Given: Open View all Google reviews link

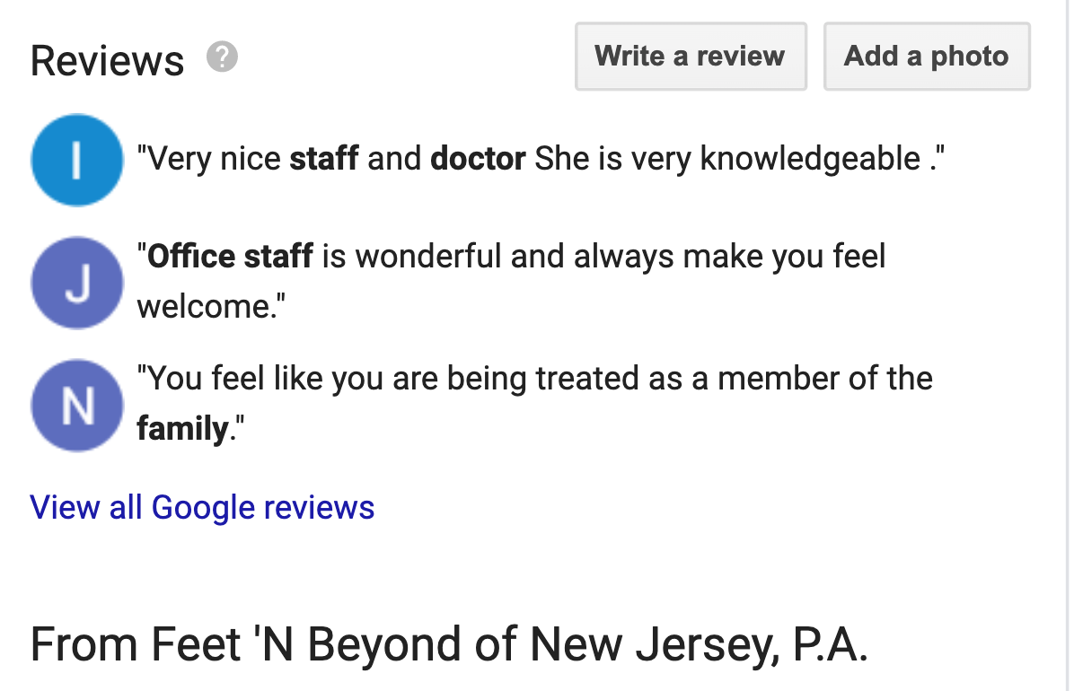Looking at the screenshot, I should [x=202, y=507].
